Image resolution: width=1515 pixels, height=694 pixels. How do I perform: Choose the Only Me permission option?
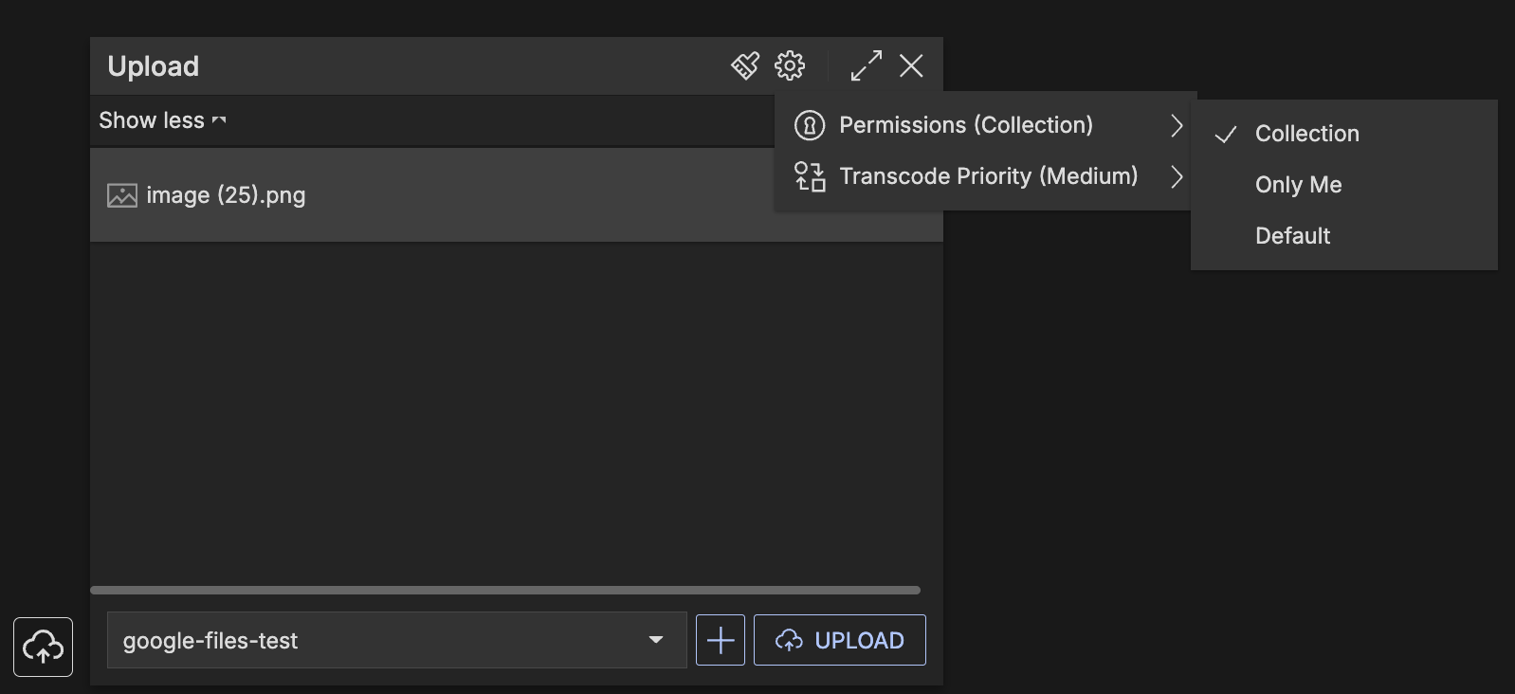tap(1298, 185)
